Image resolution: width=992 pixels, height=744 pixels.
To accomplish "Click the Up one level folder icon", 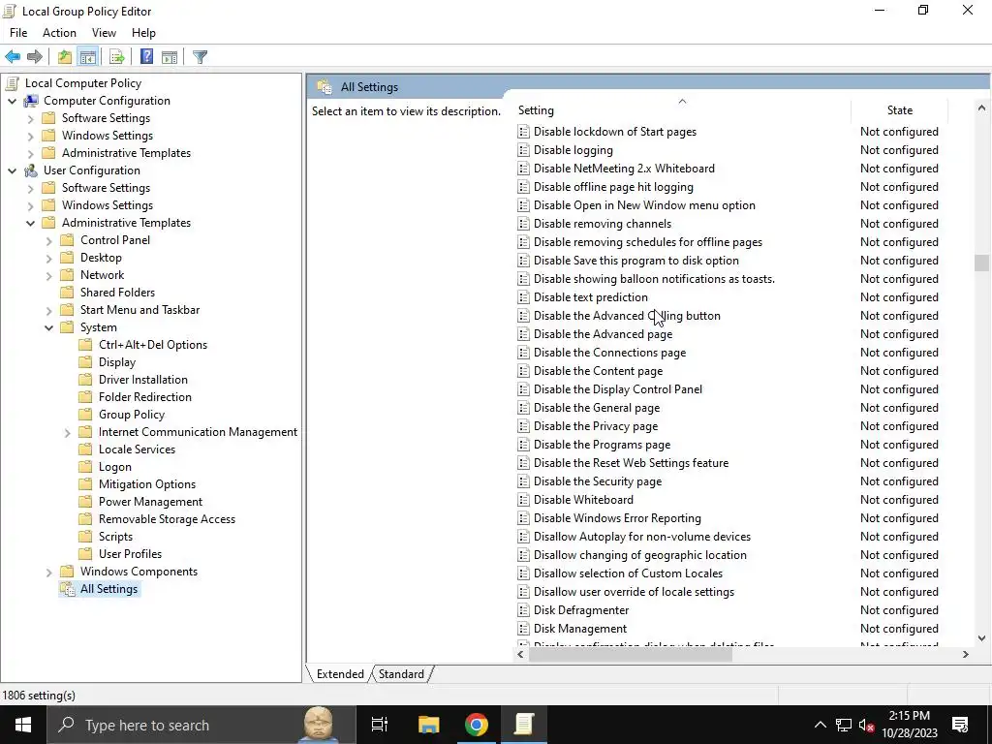I will 65,57.
